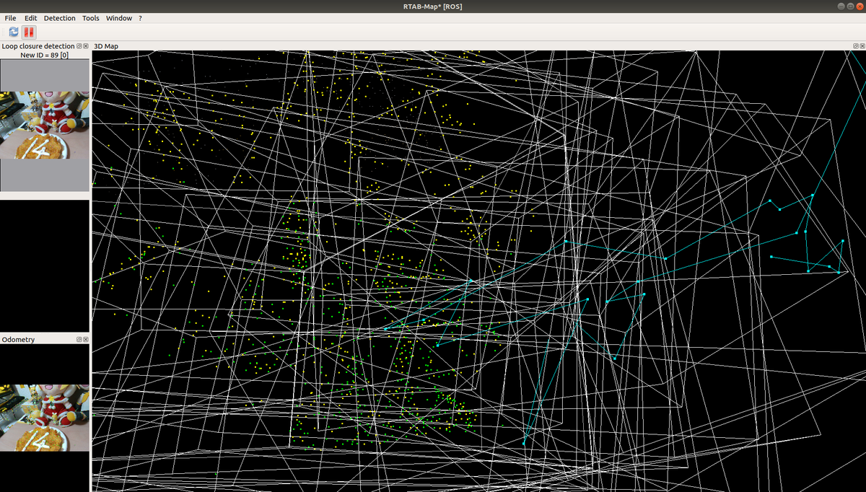Click the '3D Map' panel title
866x492 pixels.
coord(106,46)
